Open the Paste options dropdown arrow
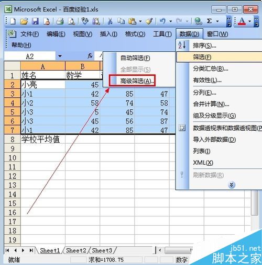The width and height of the screenshot is (262, 265). (140, 21)
